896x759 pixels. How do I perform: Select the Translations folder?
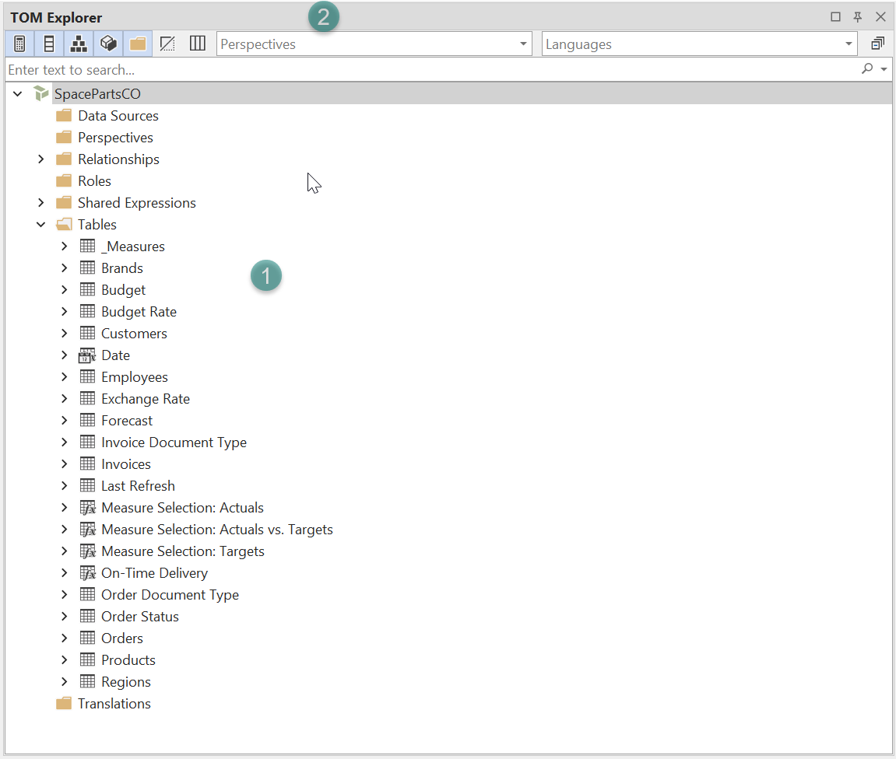[x=114, y=704]
